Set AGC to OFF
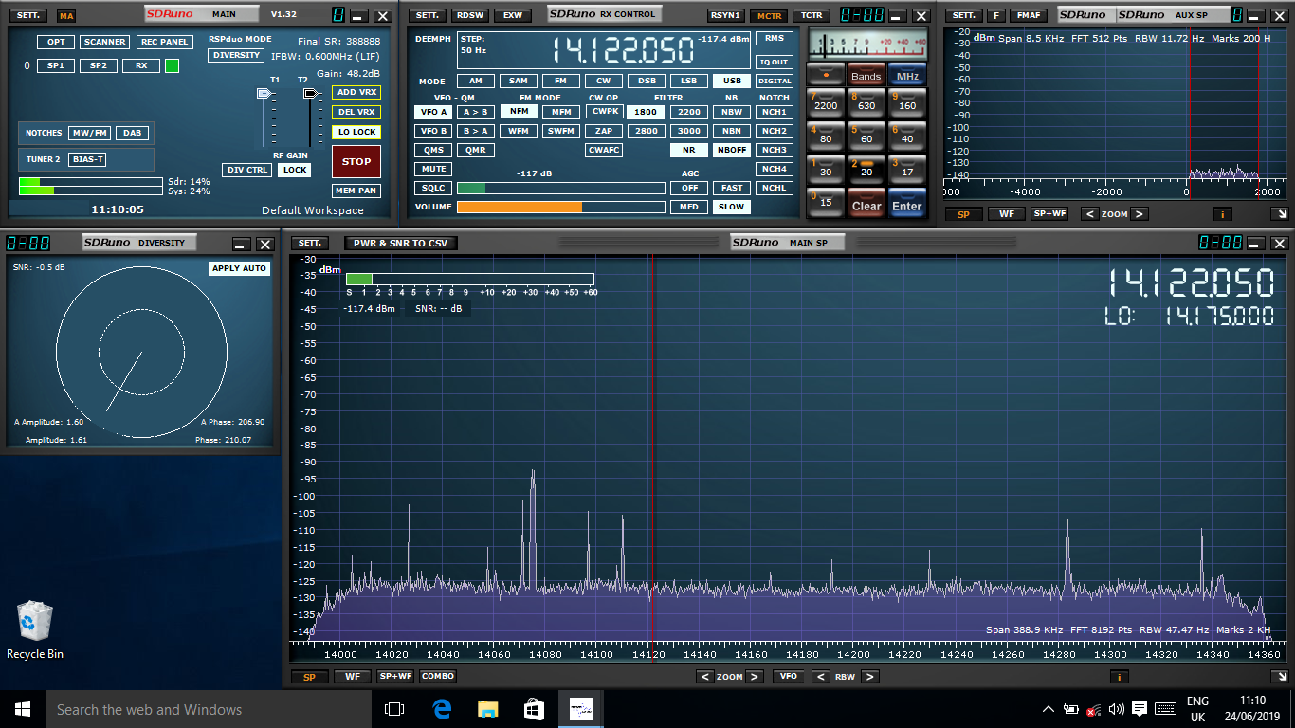 (x=689, y=188)
